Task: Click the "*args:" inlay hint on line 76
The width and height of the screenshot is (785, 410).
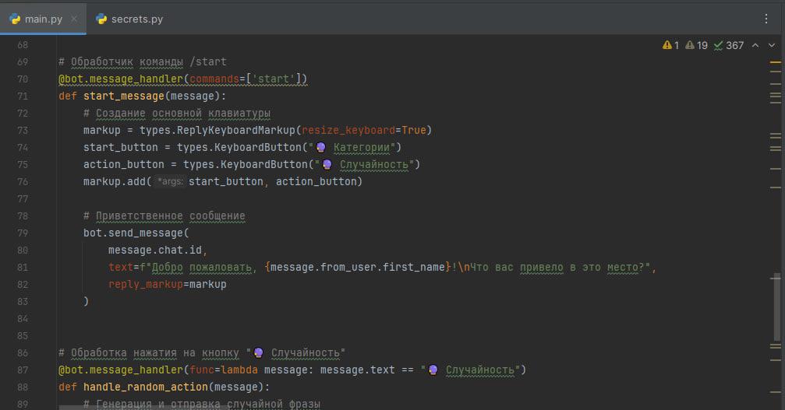Action: [171, 181]
